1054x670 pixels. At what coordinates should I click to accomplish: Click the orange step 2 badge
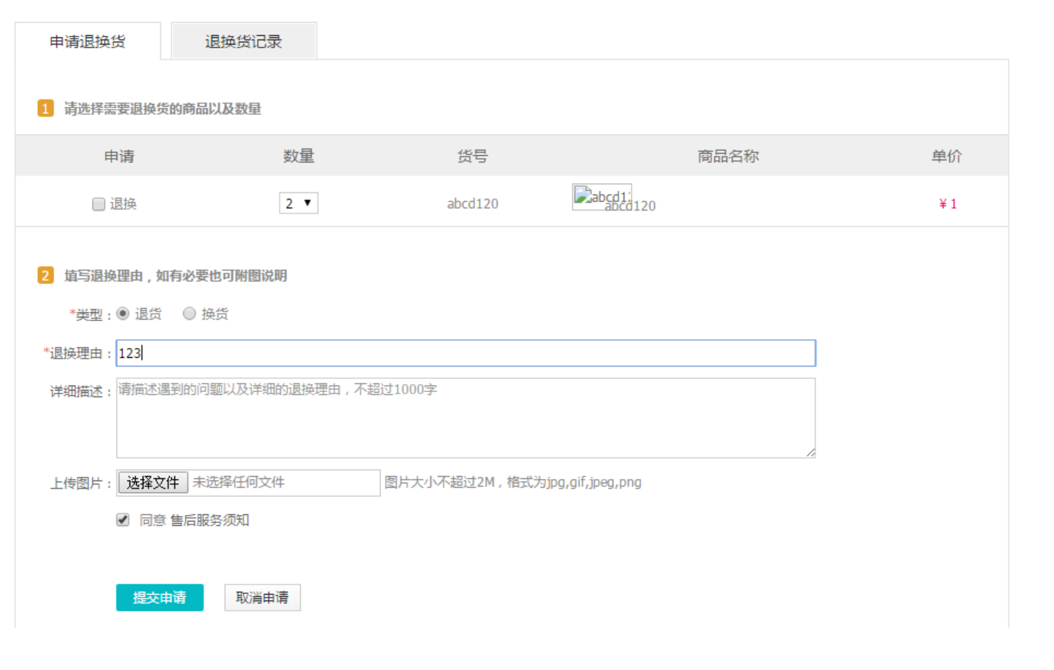45,276
